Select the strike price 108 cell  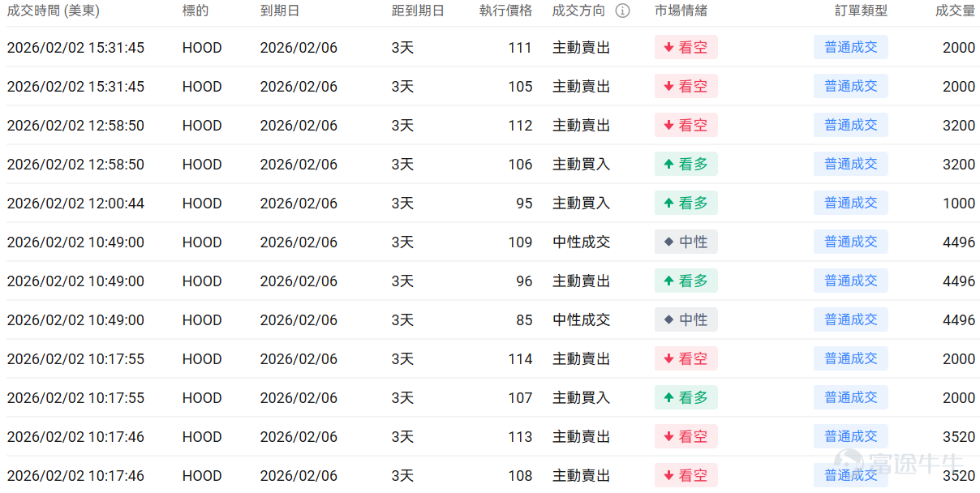[520, 476]
